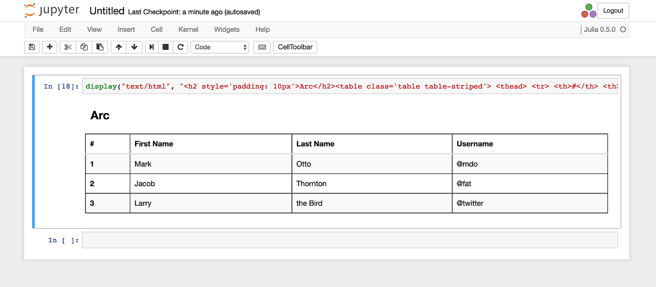The width and height of the screenshot is (656, 287).
Task: Move the cell up with up-arrow icon
Action: 118,47
